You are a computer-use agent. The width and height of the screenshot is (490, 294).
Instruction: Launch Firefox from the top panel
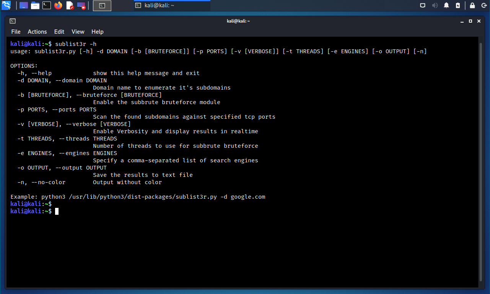[x=58, y=5]
